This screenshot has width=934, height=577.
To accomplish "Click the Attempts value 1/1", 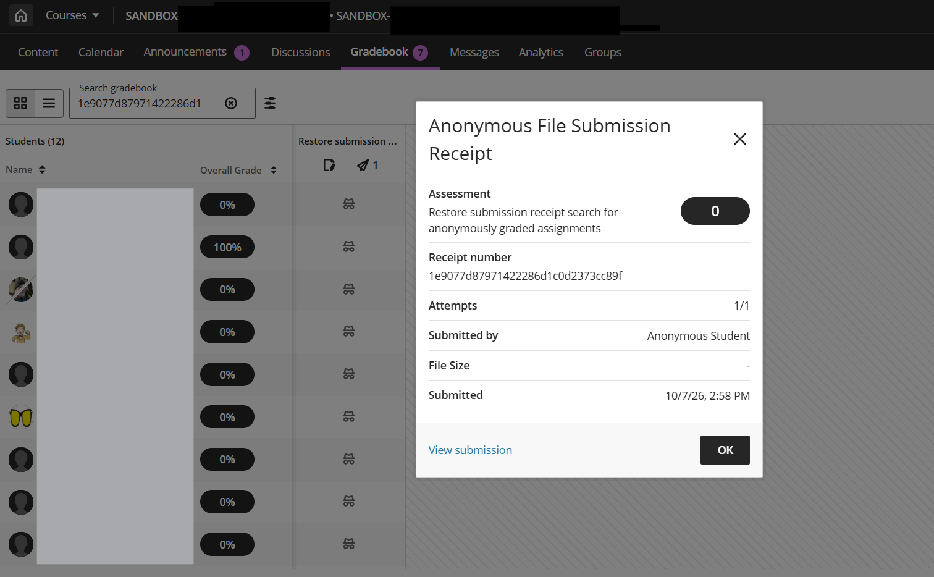I will pos(741,306).
